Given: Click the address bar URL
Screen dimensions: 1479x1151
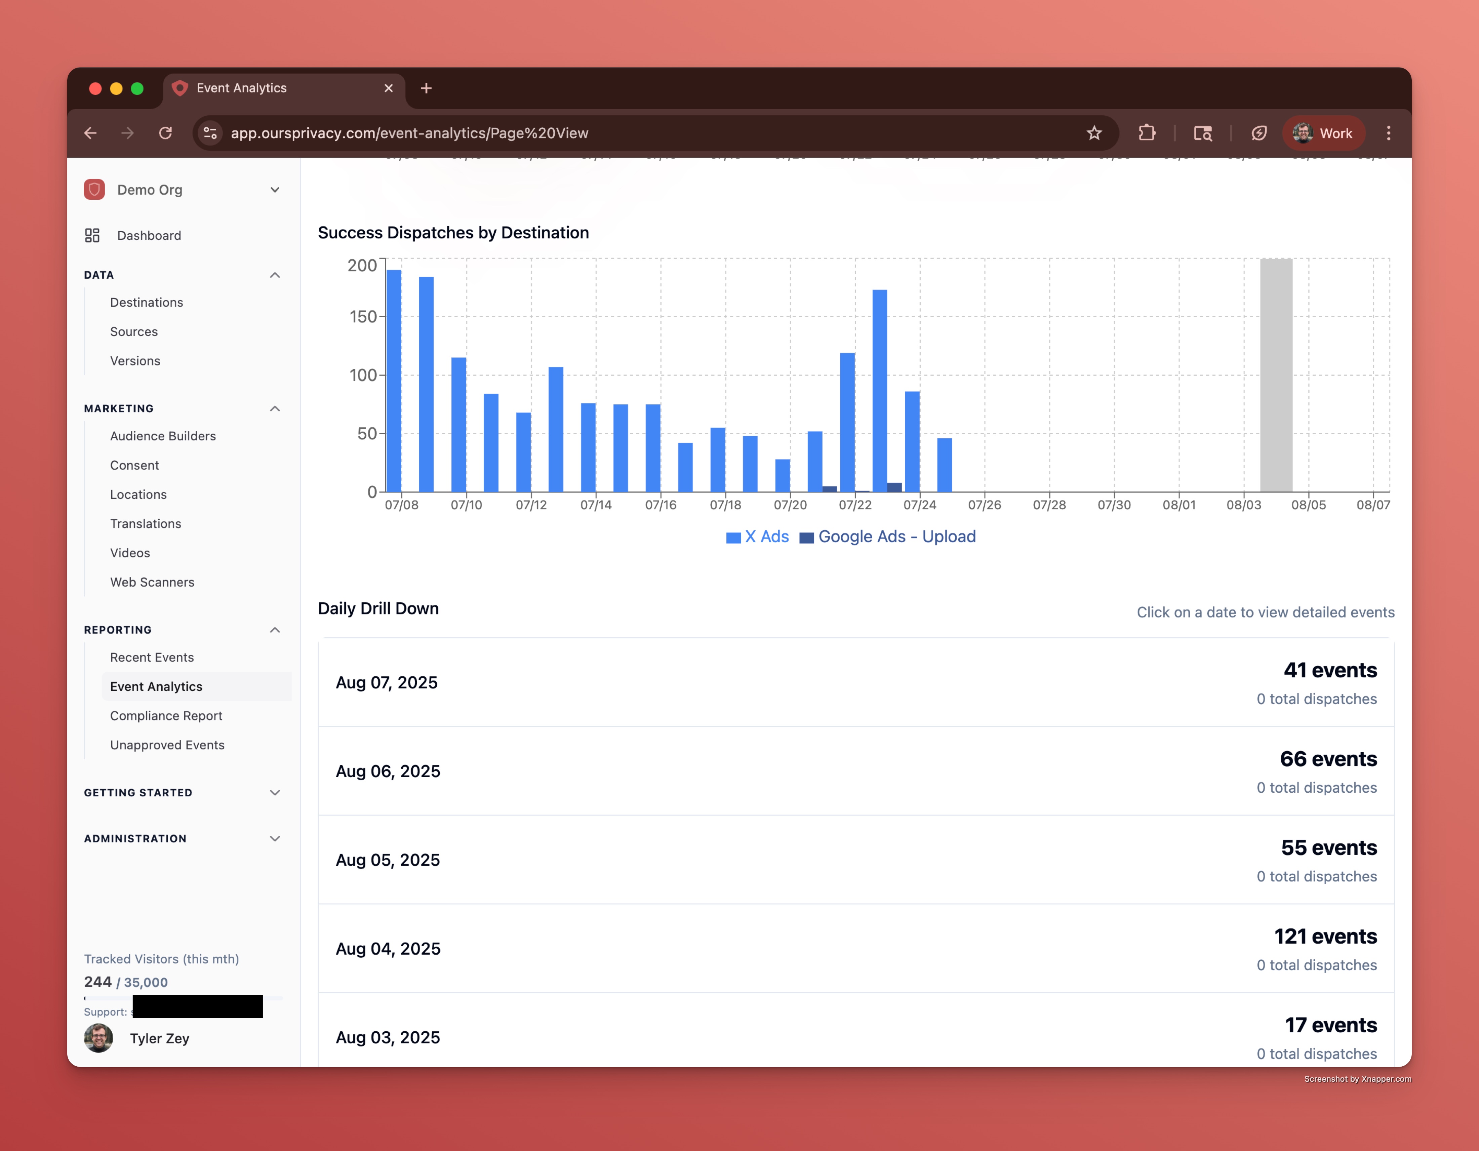Looking at the screenshot, I should 410,133.
